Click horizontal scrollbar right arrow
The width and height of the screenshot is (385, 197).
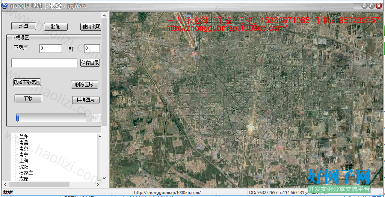pos(98,184)
